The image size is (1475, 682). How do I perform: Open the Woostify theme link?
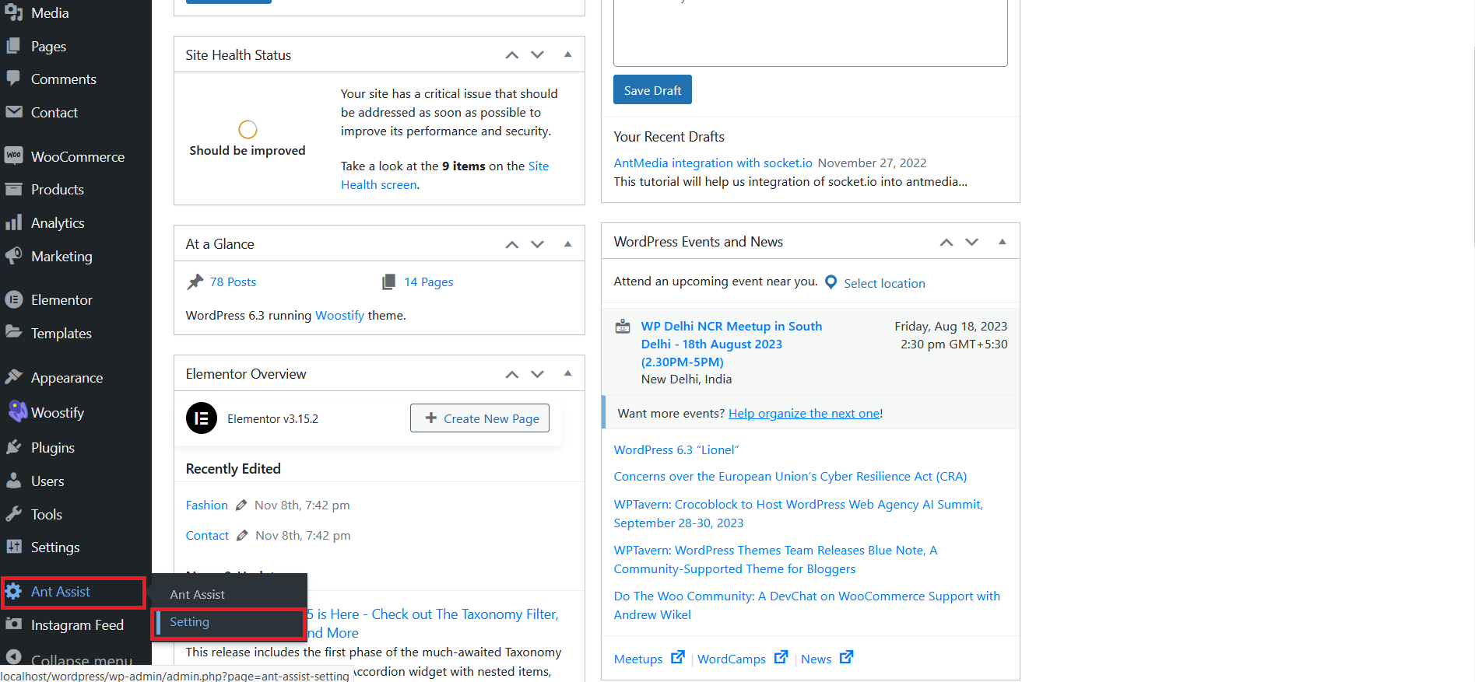339,315
